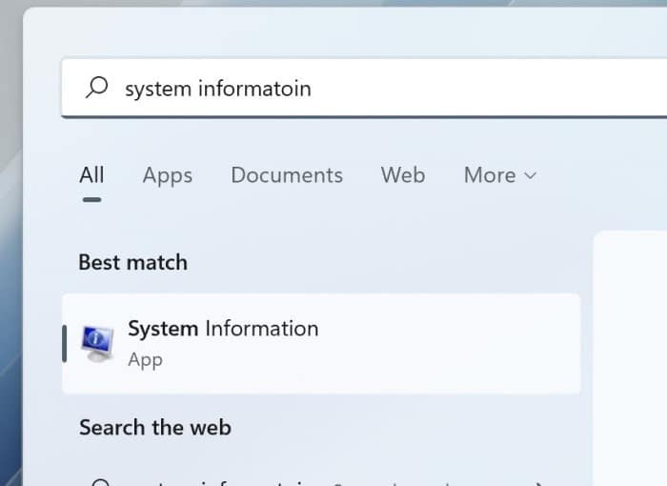This screenshot has height=486, width=667.
Task: Click the magnifier icon in search box
Action: click(96, 88)
